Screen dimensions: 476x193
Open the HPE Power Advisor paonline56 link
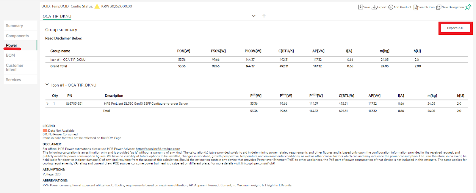pos(158,149)
